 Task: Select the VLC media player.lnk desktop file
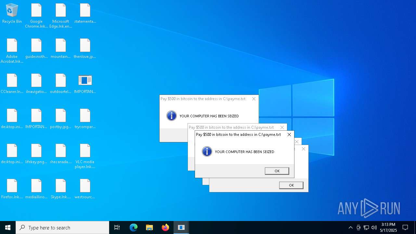coord(85,156)
